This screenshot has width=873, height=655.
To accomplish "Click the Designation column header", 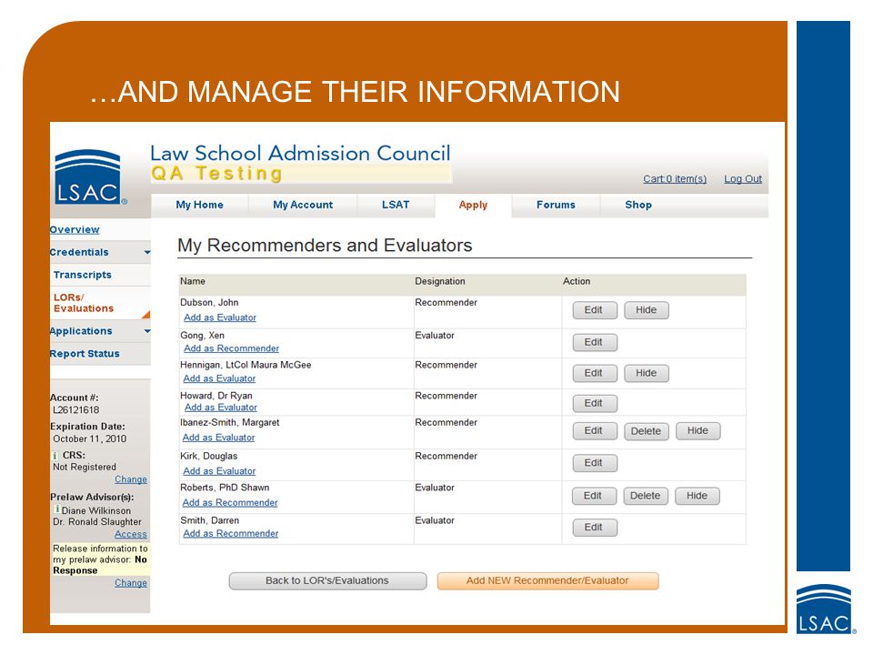I will coord(440,281).
